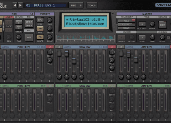171x123 pixels.
Task: Click the blue PITCH ENV DEPTH knob
Action: click(50, 52)
